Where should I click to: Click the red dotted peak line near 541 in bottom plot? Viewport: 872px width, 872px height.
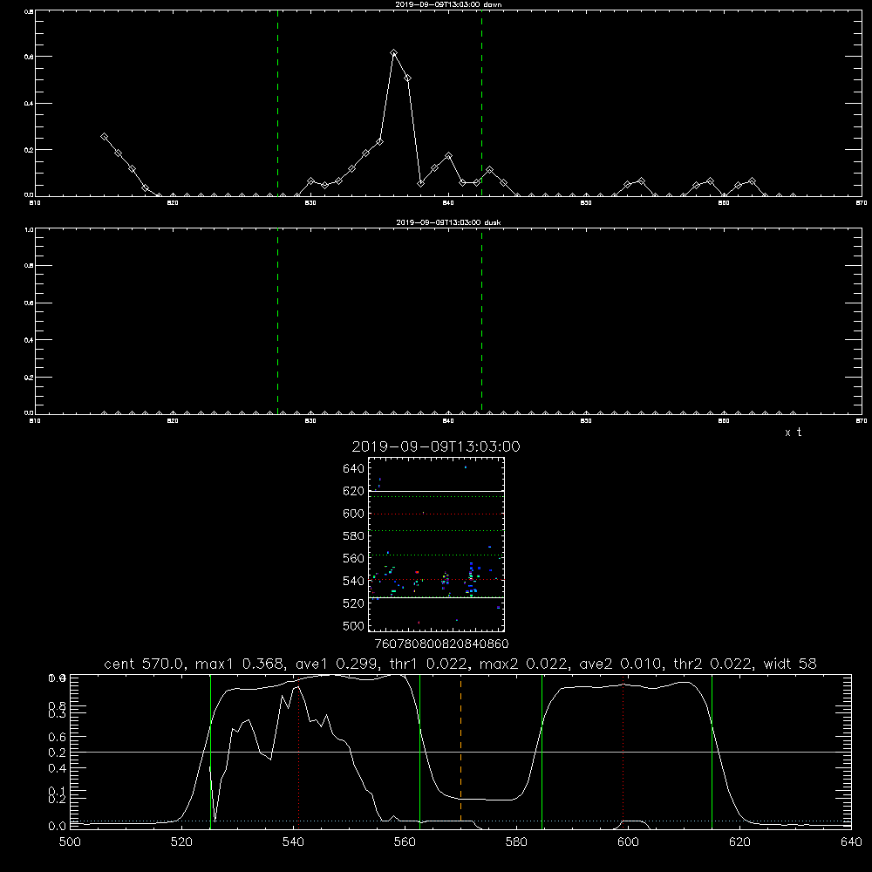click(298, 751)
